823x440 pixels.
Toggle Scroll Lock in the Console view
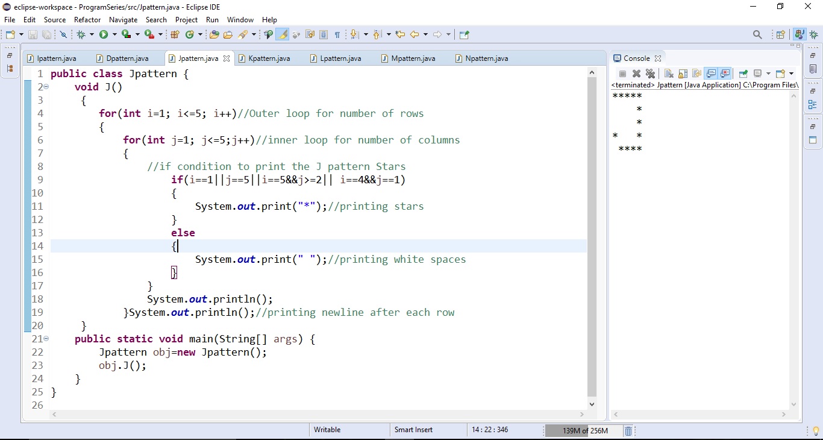683,74
